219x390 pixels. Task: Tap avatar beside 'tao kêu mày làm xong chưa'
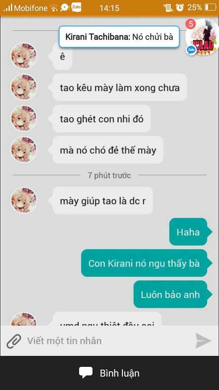click(x=24, y=87)
